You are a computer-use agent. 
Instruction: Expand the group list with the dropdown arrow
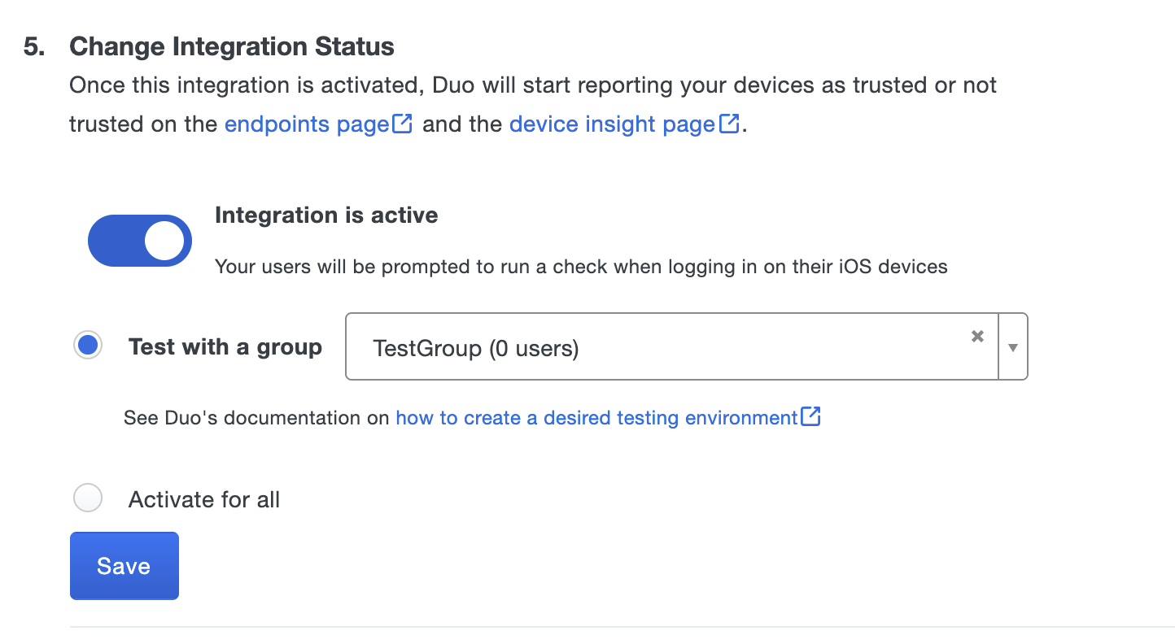point(1013,347)
